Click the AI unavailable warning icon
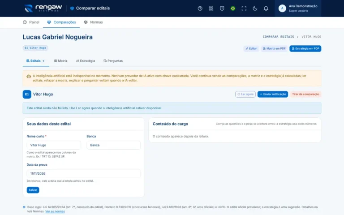This screenshot has width=344, height=215. point(29,76)
